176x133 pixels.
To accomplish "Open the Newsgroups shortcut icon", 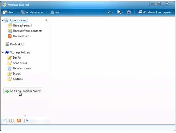I will click(26, 121).
